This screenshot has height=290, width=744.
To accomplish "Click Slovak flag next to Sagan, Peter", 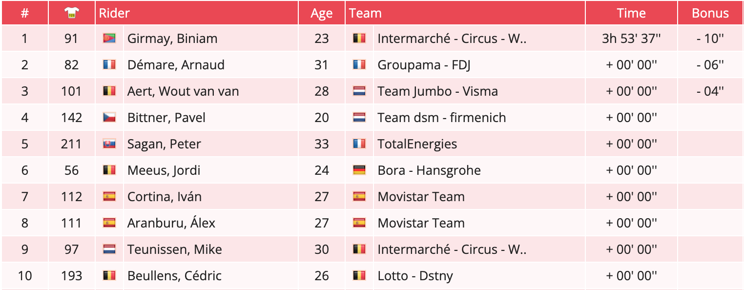I will click(x=109, y=144).
